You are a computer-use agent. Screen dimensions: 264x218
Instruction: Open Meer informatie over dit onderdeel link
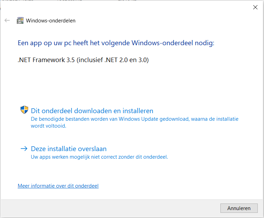coord(58,186)
